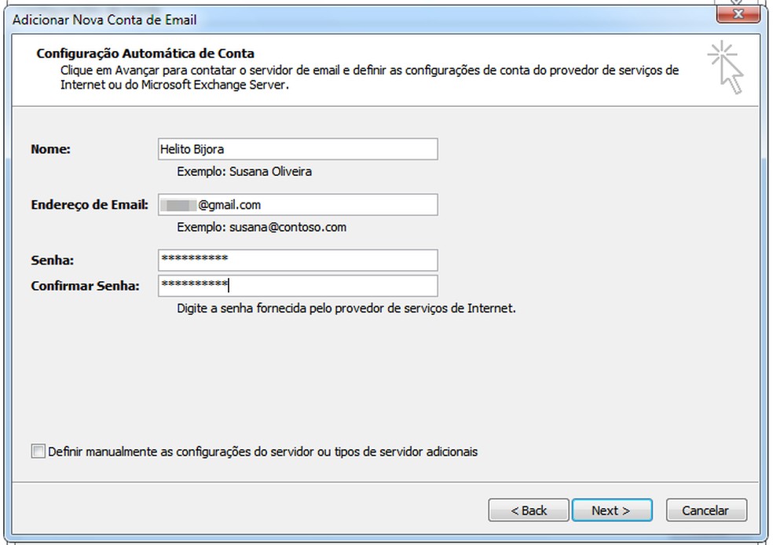The width and height of the screenshot is (773, 545).
Task: Click the Nome input containing Helito Bijora
Action: [x=299, y=148]
